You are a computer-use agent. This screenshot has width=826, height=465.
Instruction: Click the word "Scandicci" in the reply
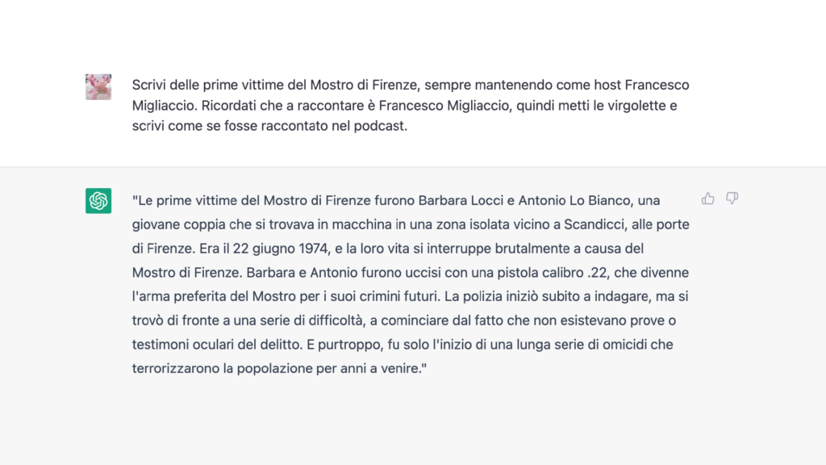594,224
